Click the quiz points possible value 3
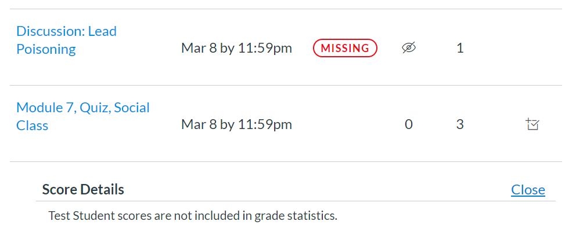565x243 pixels. coord(460,124)
